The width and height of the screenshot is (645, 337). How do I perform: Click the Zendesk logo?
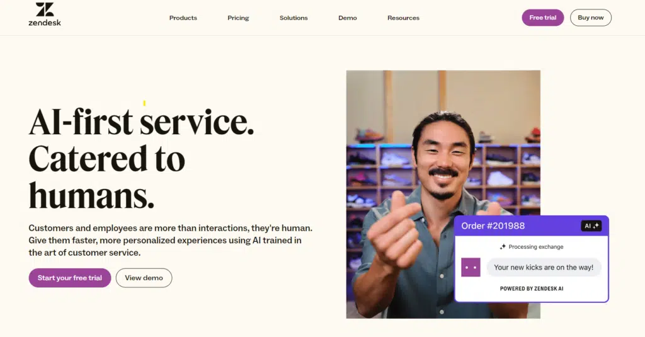[45, 14]
